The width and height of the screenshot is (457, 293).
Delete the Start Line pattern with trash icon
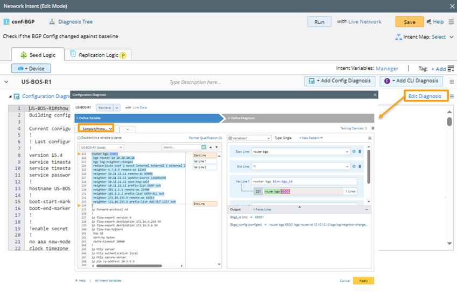[360, 151]
